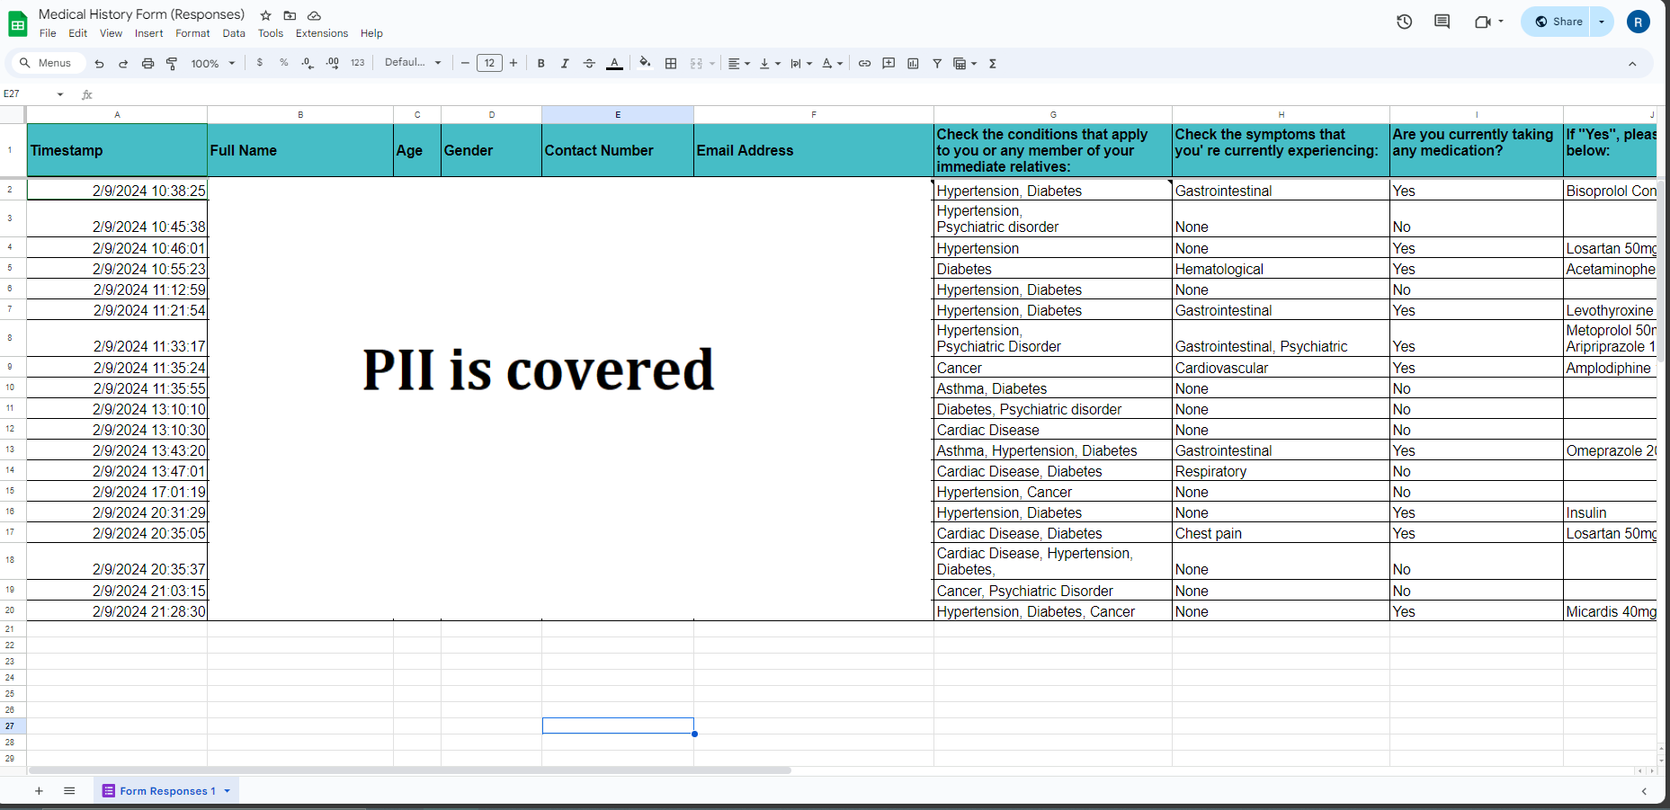
Task: Open the Data menu
Action: [x=234, y=33]
